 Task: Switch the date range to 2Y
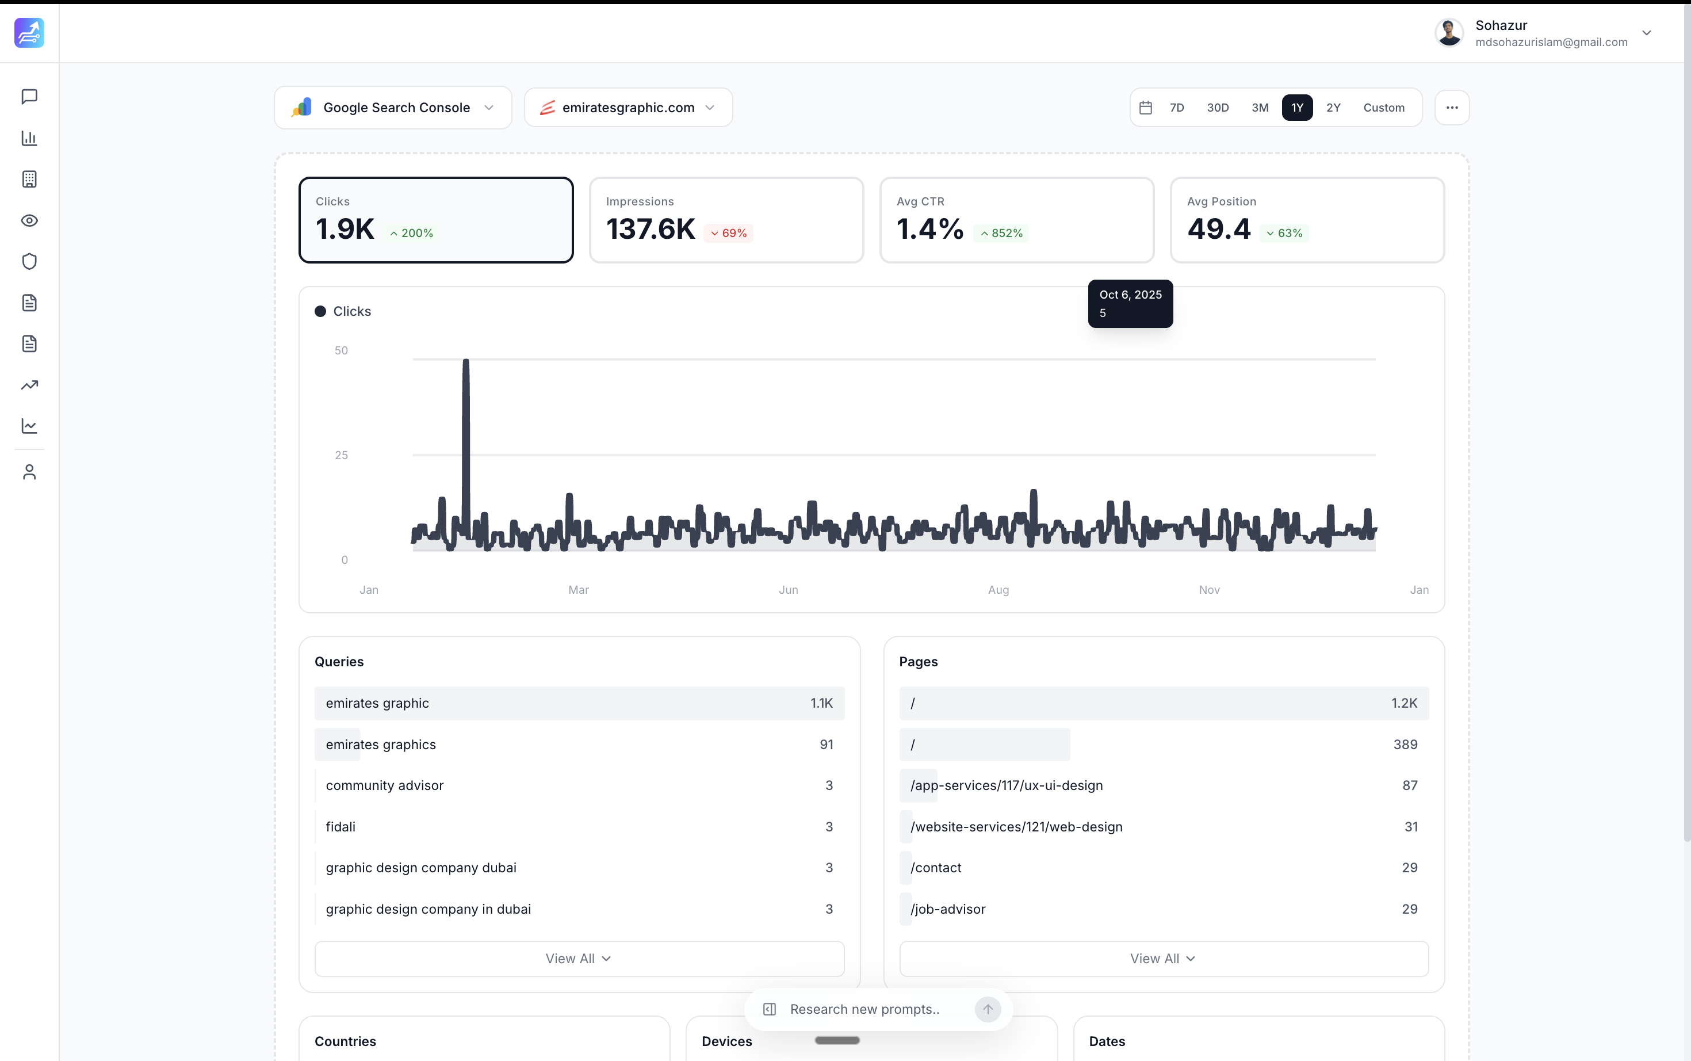1333,108
